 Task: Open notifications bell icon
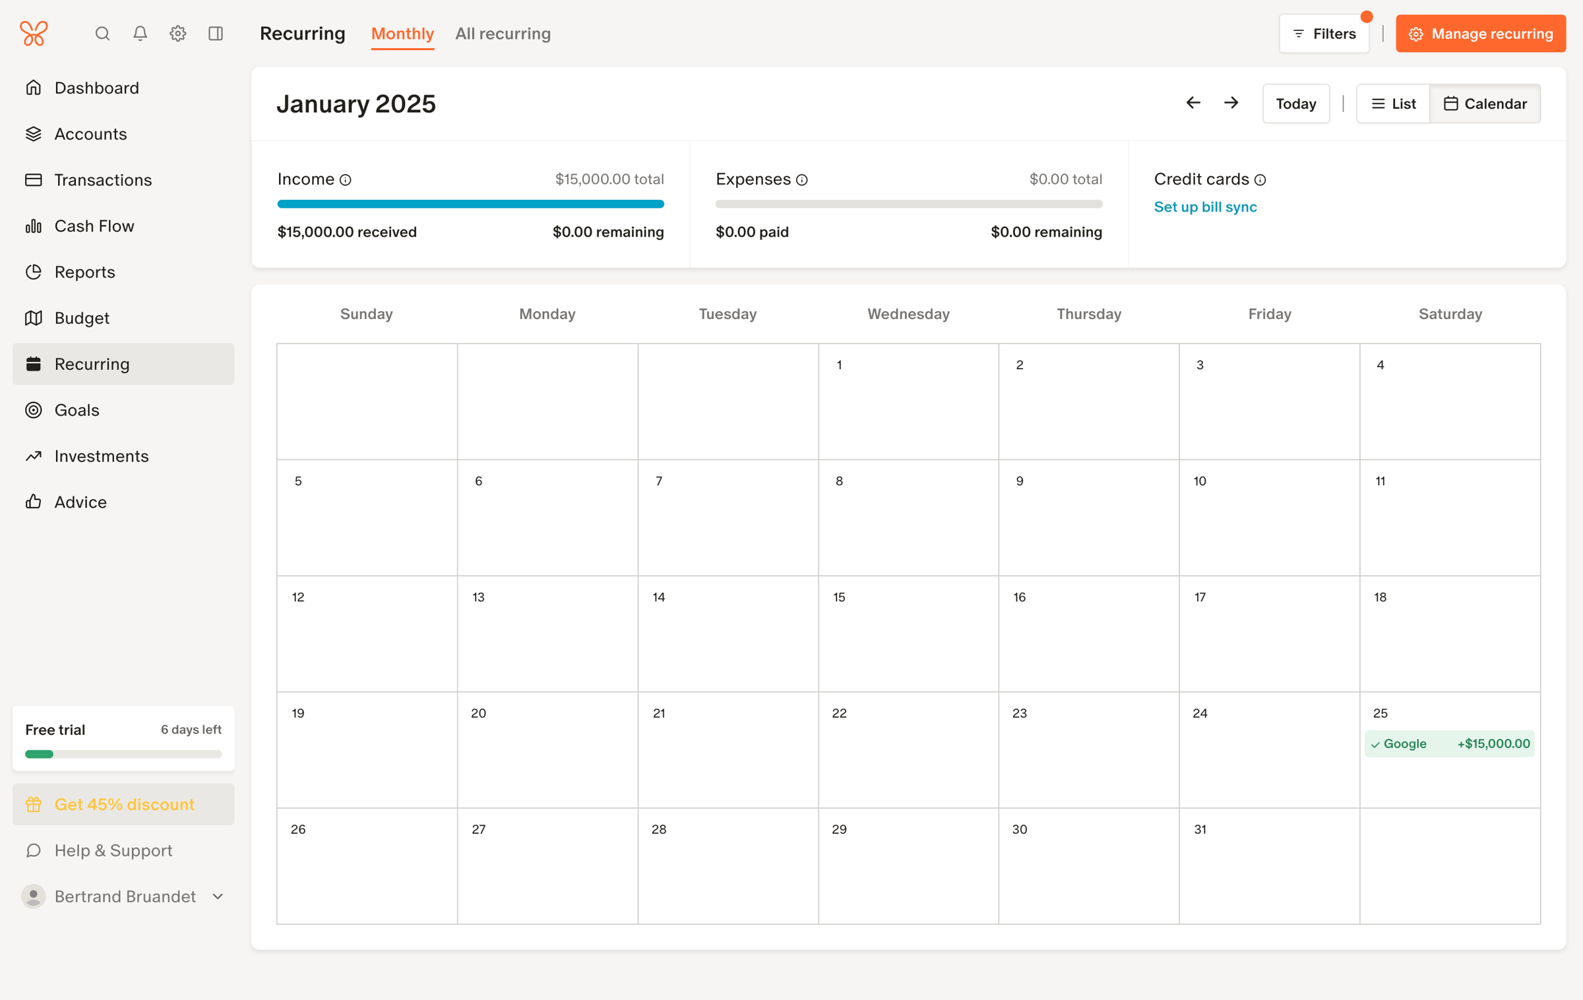[x=140, y=34]
